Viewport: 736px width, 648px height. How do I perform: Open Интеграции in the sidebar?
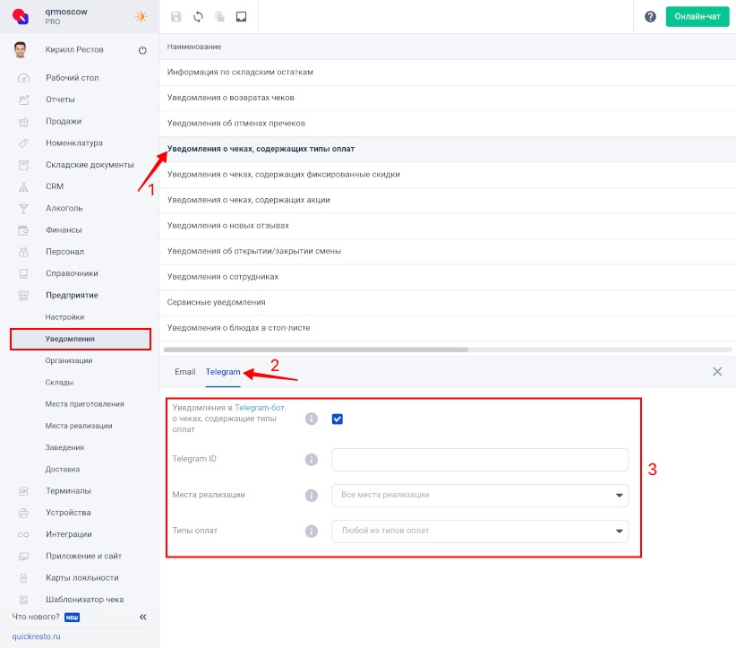coord(69,534)
